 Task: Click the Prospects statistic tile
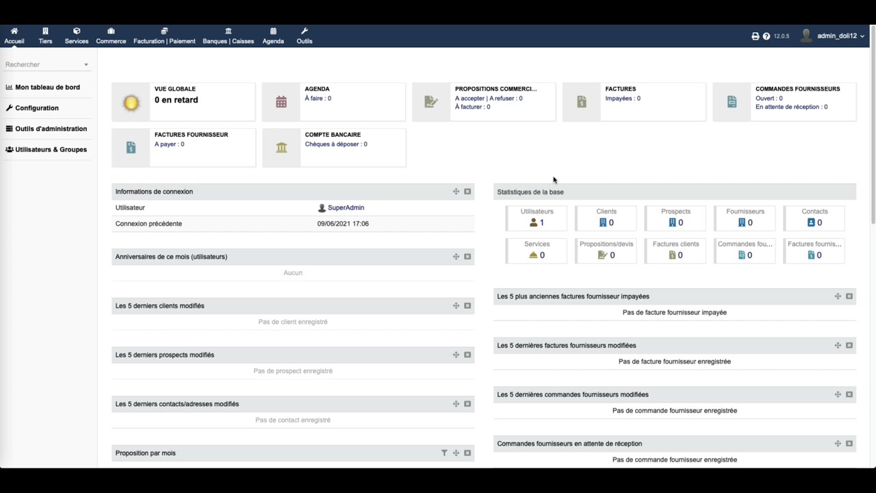point(675,218)
